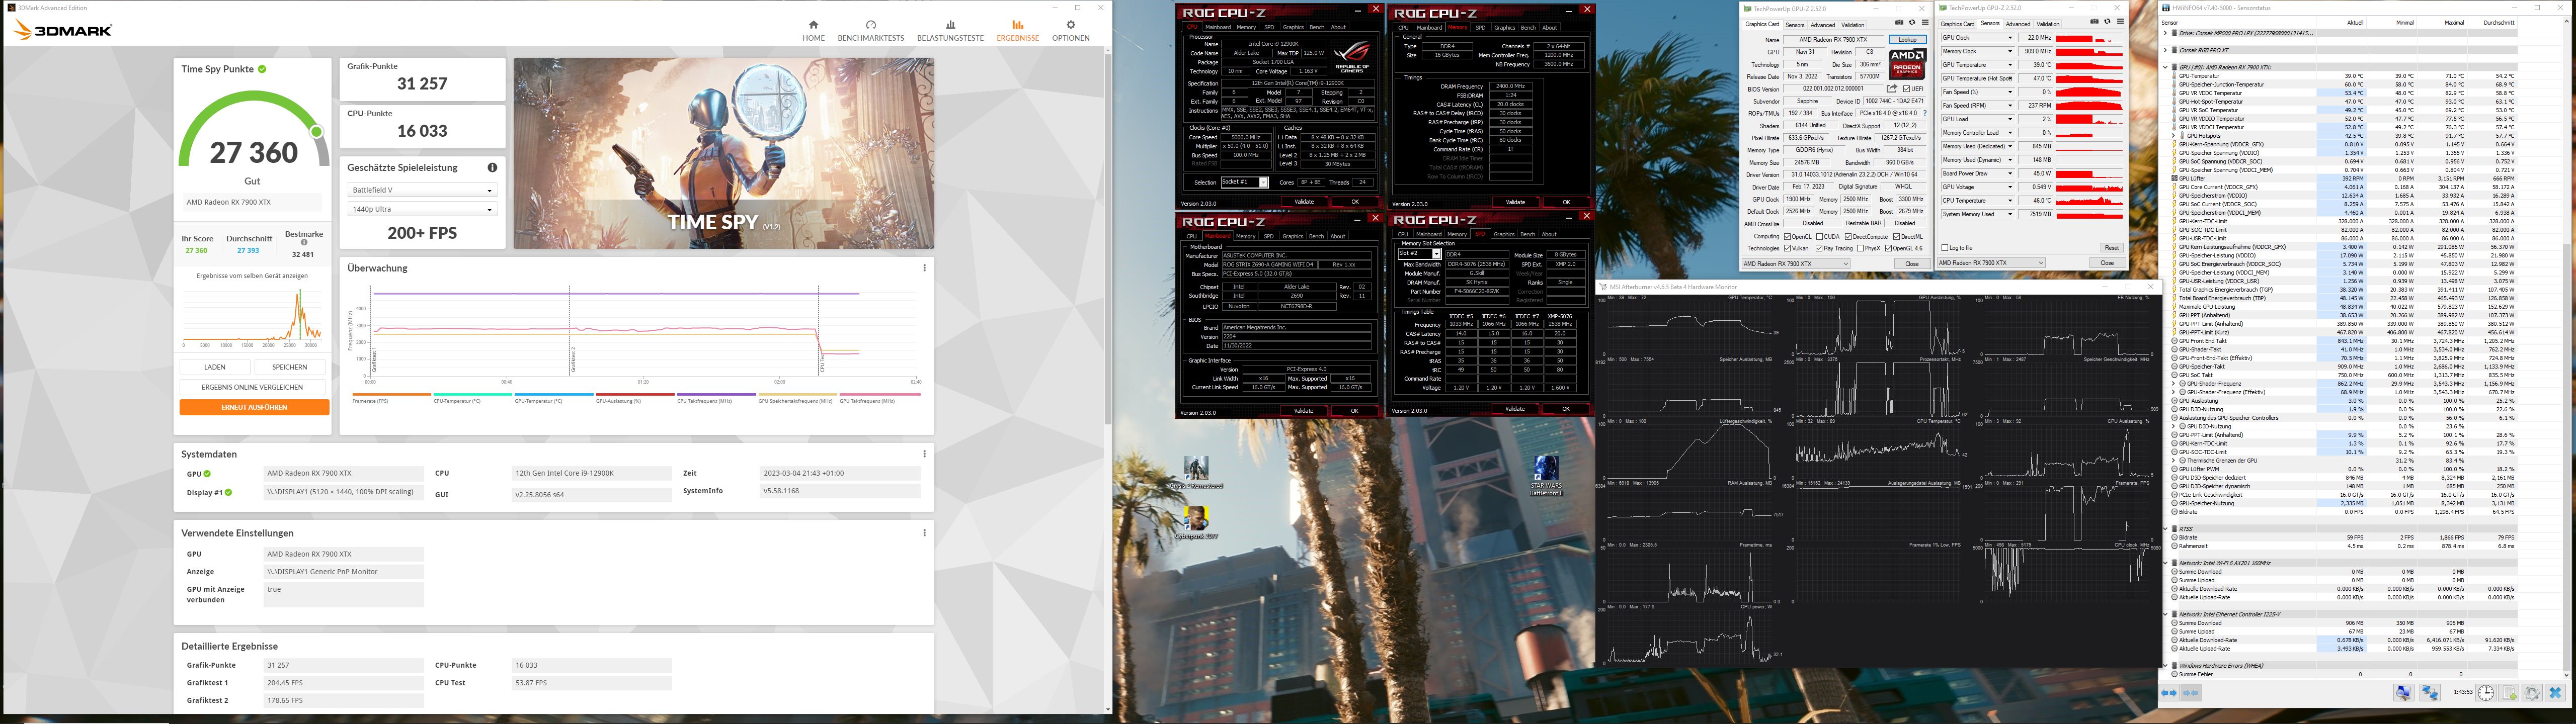Collapse GPU [#0] AMD Radeon section in HWiNFO
The width and height of the screenshot is (2576, 724).
click(x=2166, y=67)
